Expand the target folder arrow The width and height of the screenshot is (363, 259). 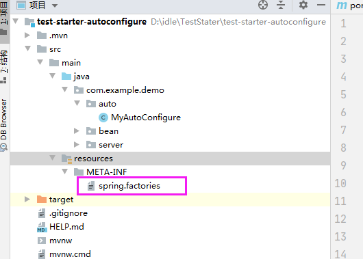pyautogui.click(x=27, y=199)
